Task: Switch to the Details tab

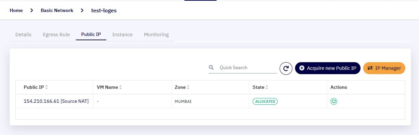Action: point(23,35)
